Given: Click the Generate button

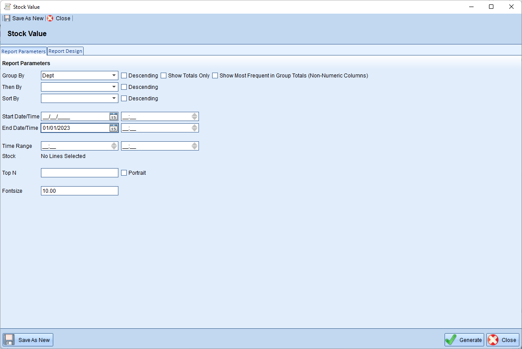Looking at the screenshot, I should pyautogui.click(x=464, y=340).
